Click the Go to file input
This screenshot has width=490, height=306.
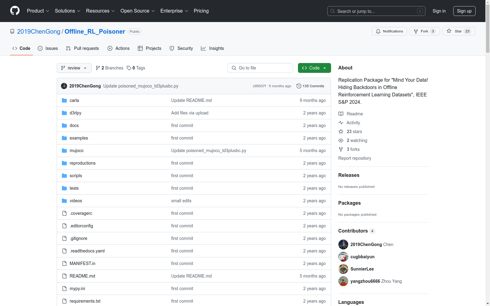pos(260,68)
